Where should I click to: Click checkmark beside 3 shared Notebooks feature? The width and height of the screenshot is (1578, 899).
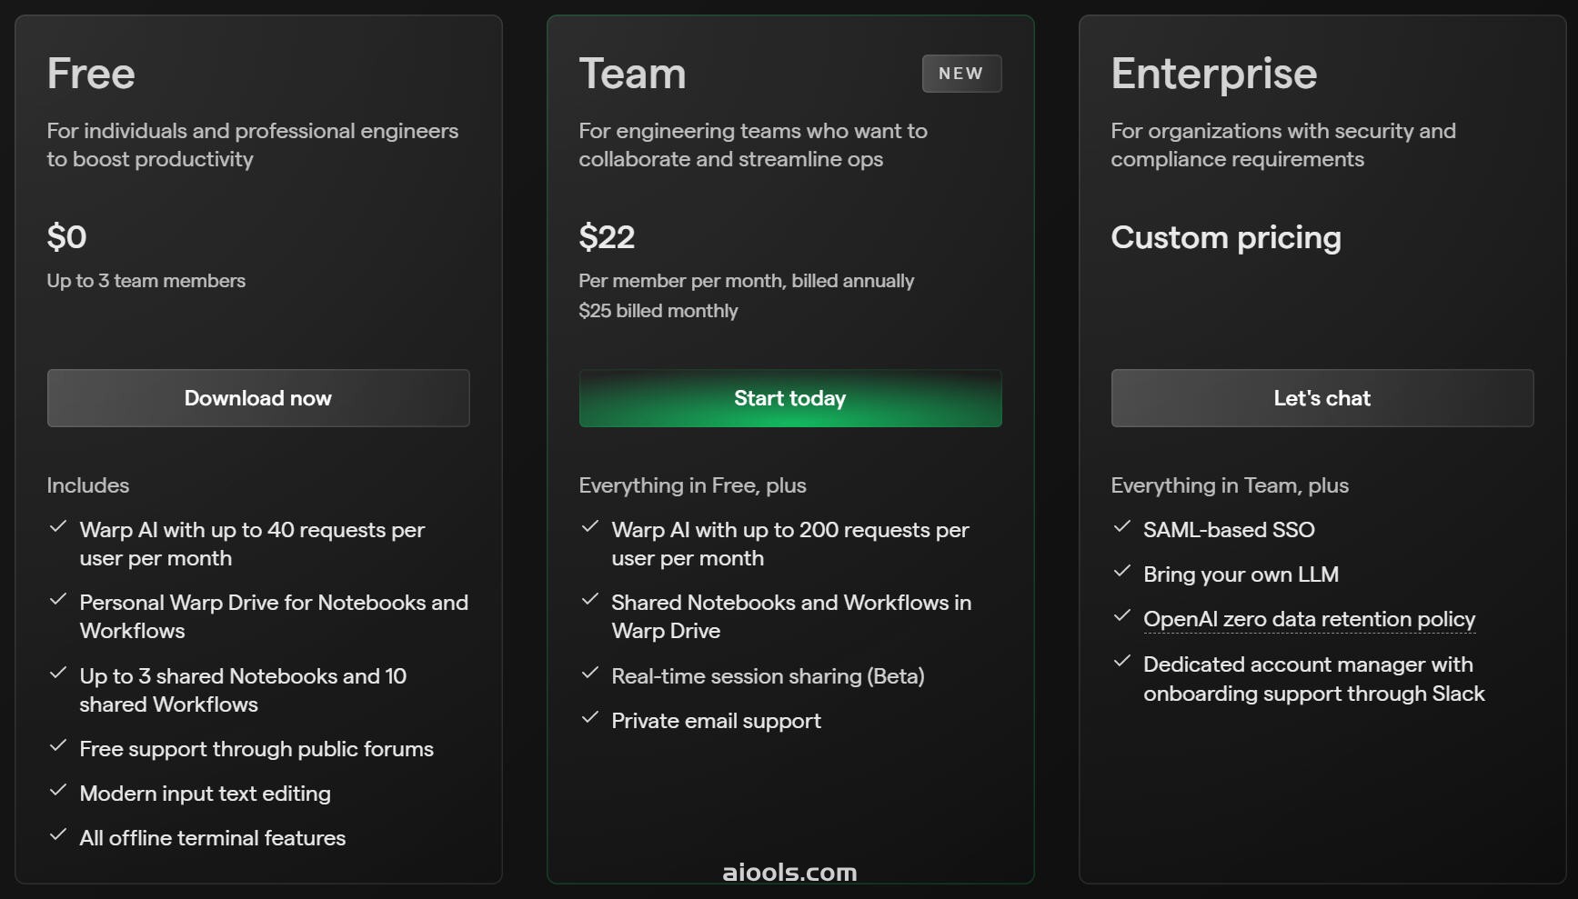(58, 673)
